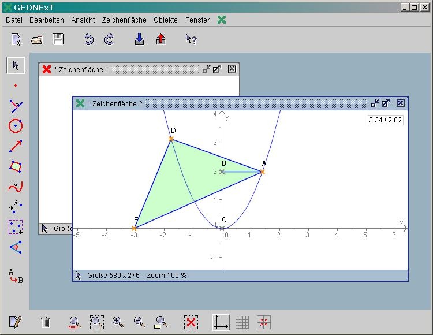Pick the vector arrow tool
This screenshot has width=433, height=335.
coord(16,146)
